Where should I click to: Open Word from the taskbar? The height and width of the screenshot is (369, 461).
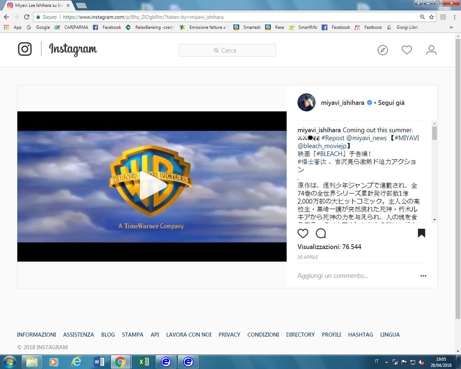tap(99, 362)
